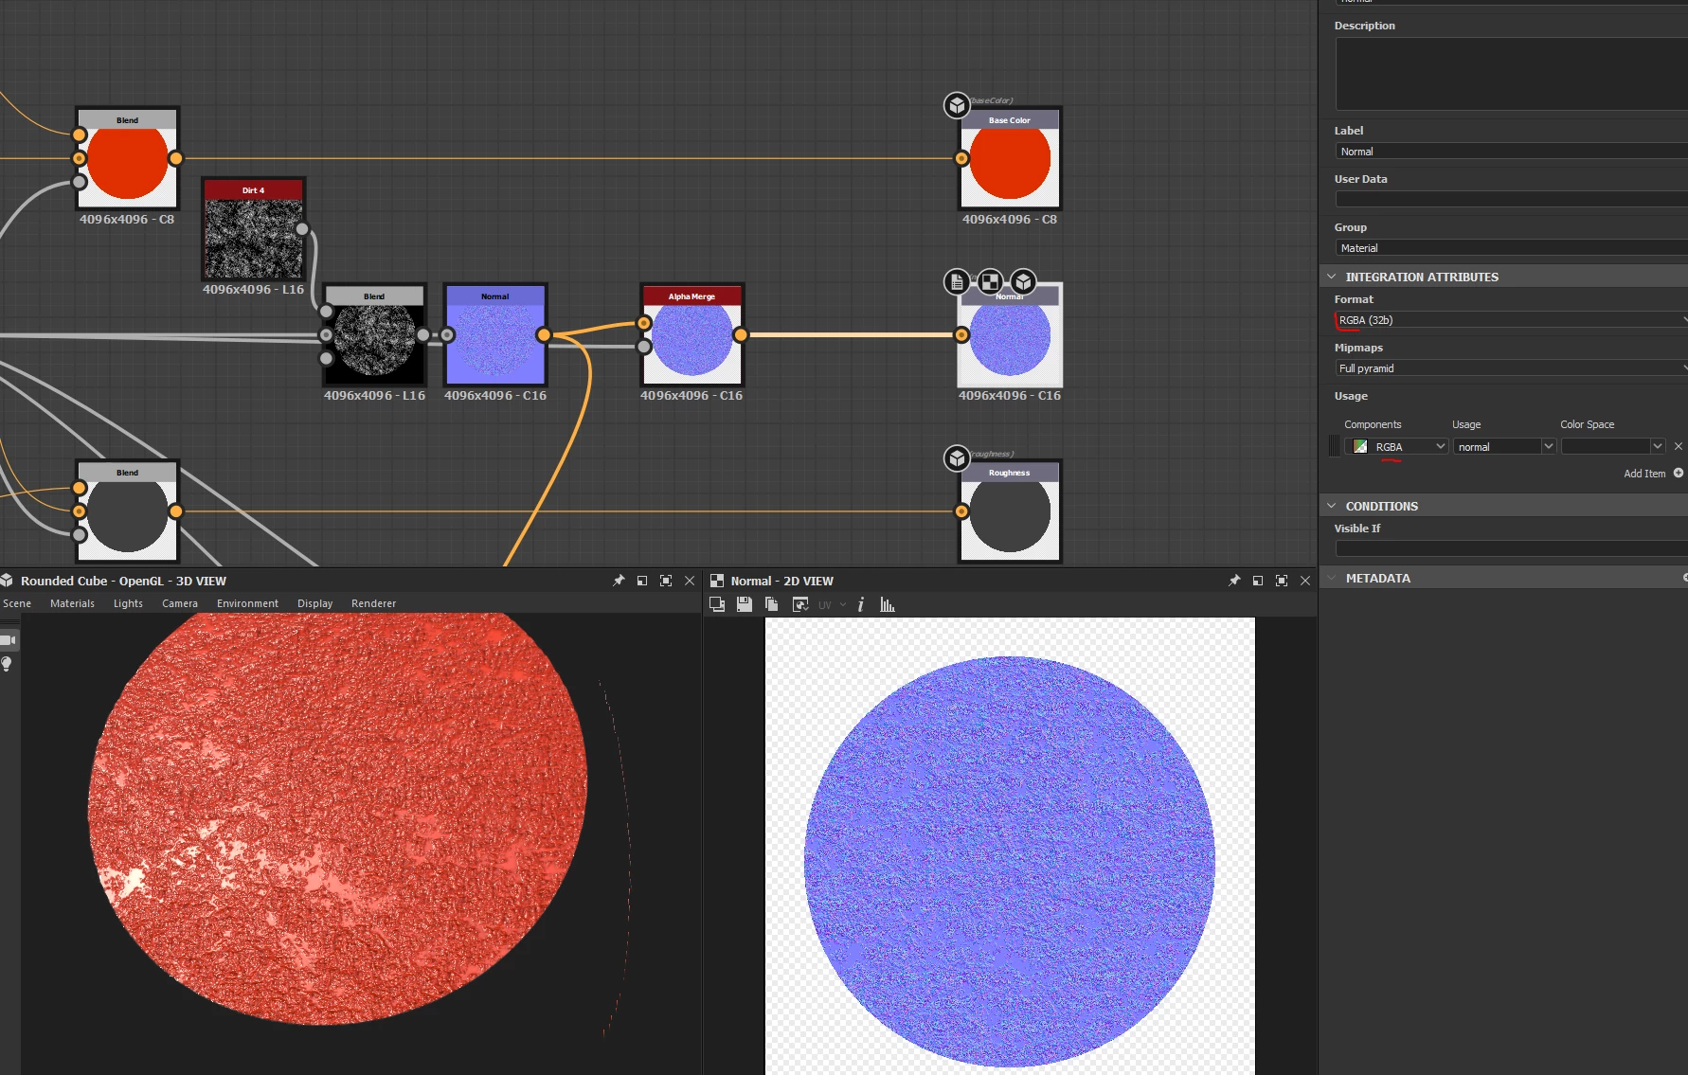Image resolution: width=1688 pixels, height=1075 pixels.
Task: Click the output connector of the Dirt 4 node
Action: 302,228
